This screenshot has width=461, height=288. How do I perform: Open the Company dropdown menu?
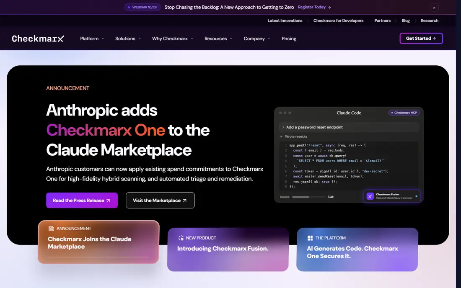click(x=256, y=39)
